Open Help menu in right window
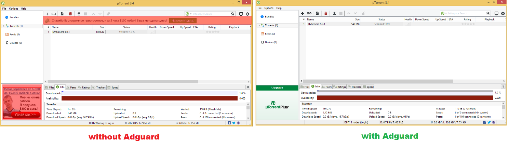The height and width of the screenshot is (148, 509). pos(279,8)
